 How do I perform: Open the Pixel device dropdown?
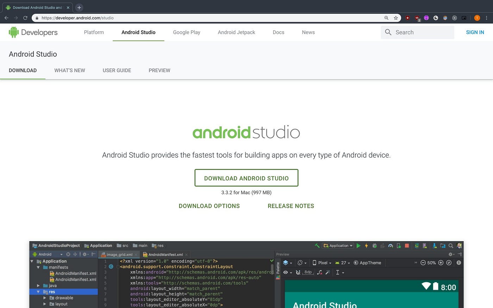(x=322, y=263)
